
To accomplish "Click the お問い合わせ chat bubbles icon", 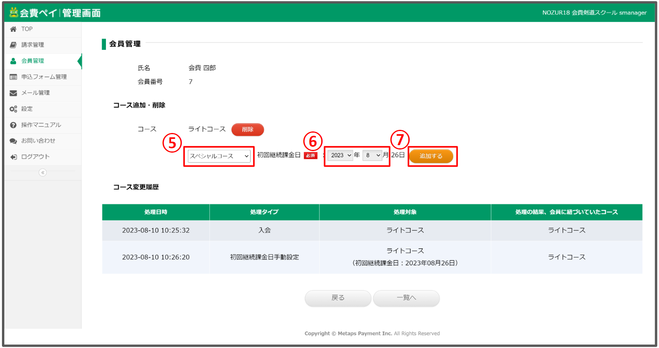I will click(x=13, y=141).
